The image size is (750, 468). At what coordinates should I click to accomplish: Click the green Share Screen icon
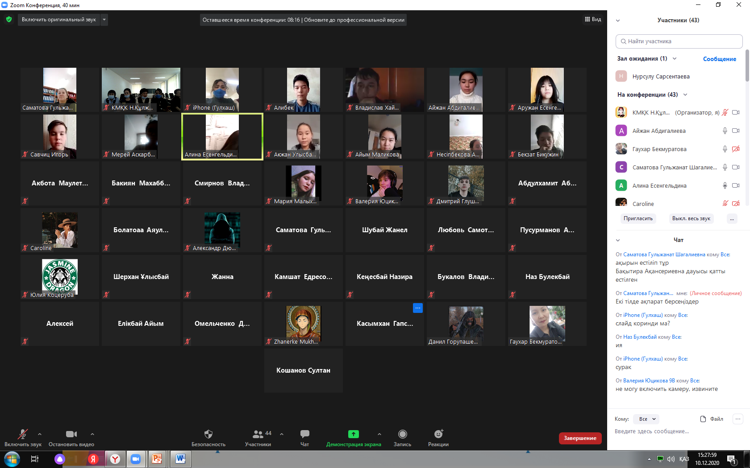pyautogui.click(x=353, y=434)
